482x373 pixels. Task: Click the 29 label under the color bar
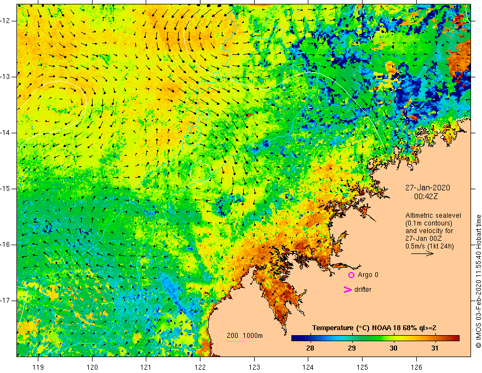(x=352, y=348)
